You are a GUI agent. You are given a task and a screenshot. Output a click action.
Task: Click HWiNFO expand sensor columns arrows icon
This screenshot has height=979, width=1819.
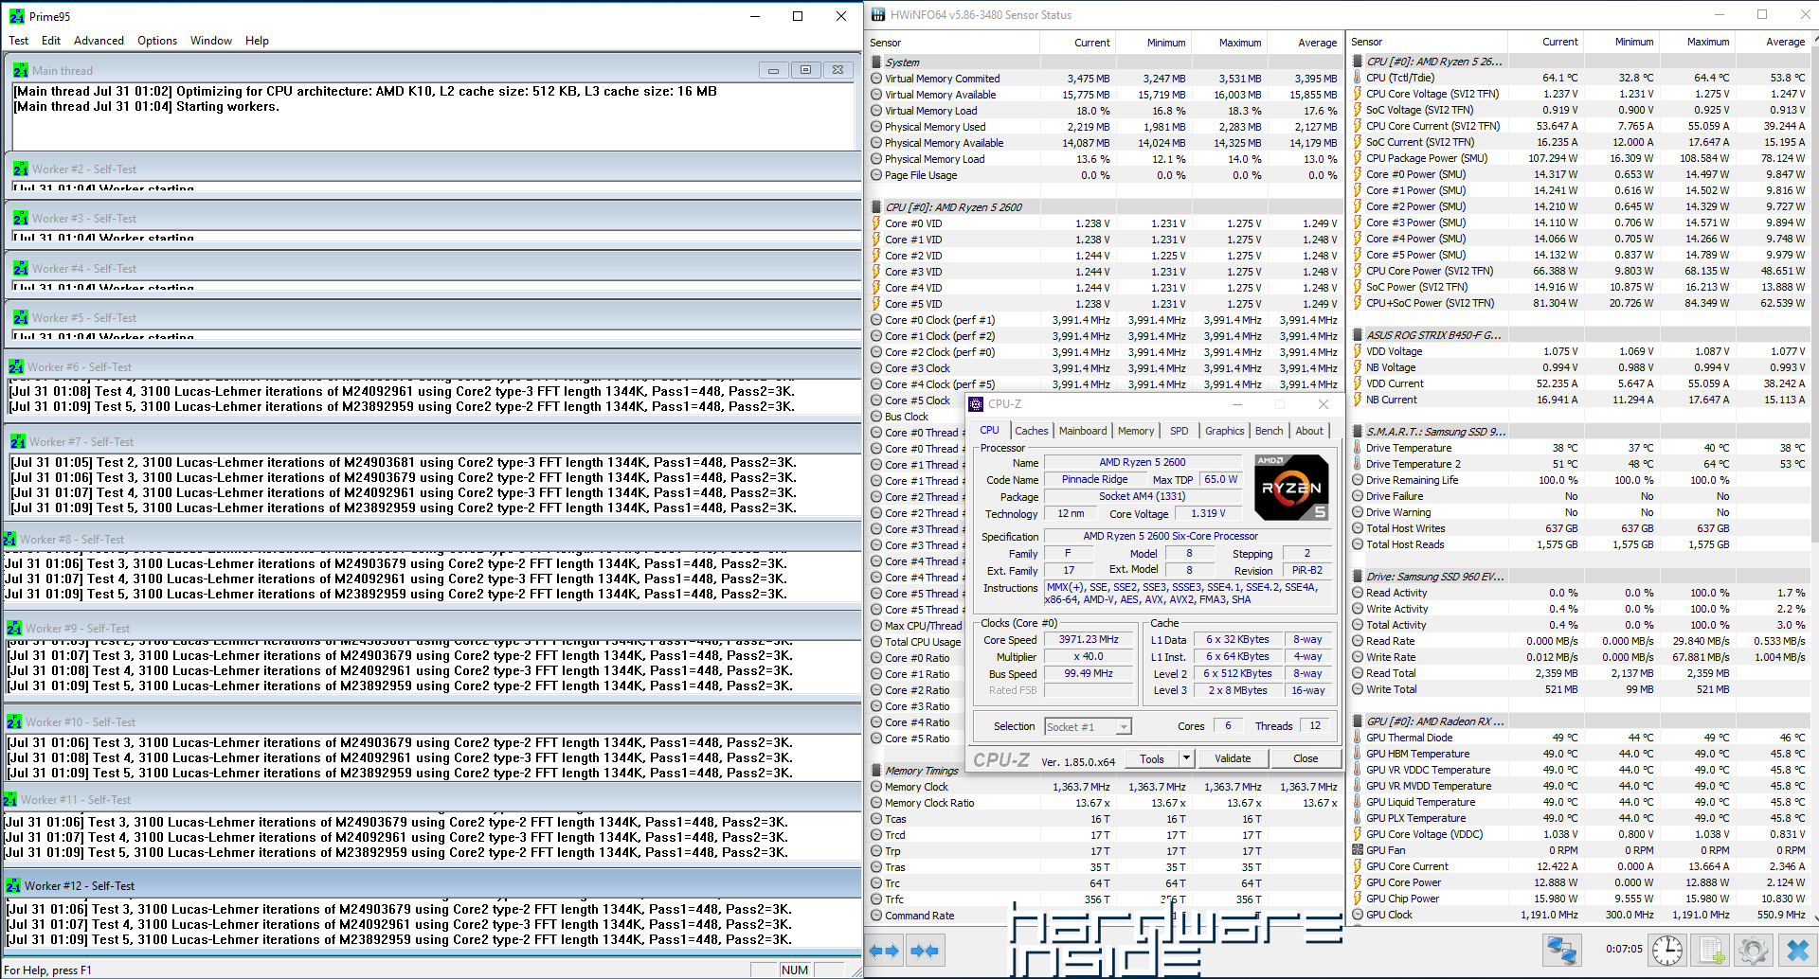(x=884, y=951)
